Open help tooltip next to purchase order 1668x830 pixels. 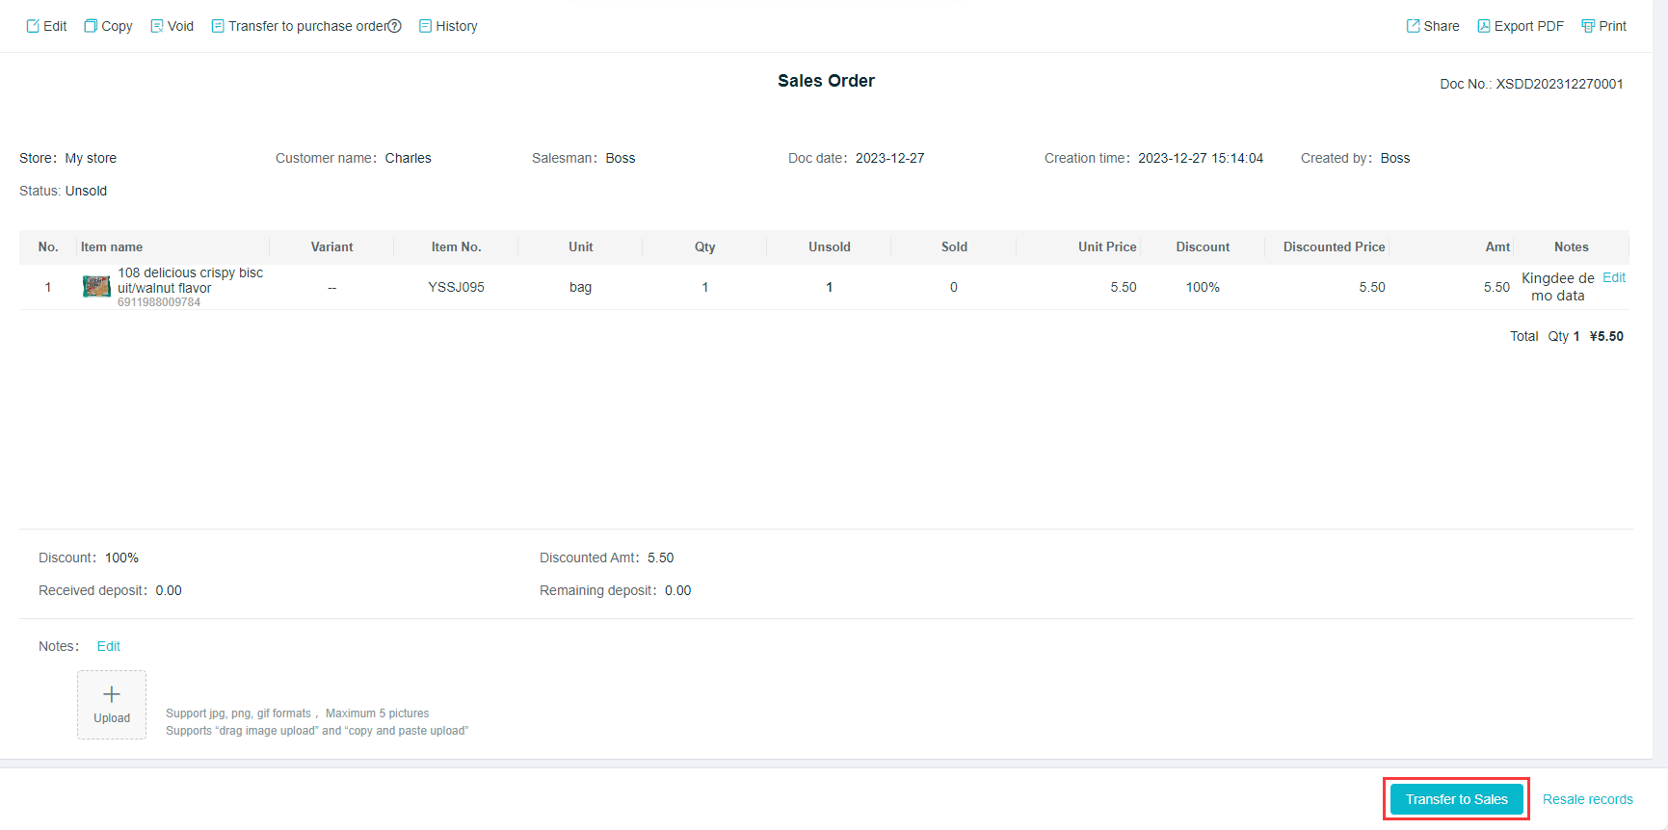(394, 26)
